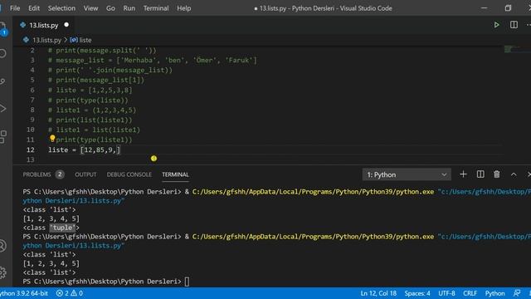
Task: Click PROBLEMS count badge 2
Action: coord(60,174)
